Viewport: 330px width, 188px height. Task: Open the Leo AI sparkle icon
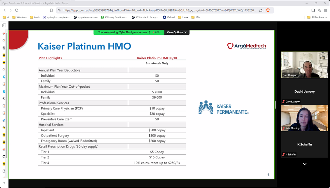[319, 10]
